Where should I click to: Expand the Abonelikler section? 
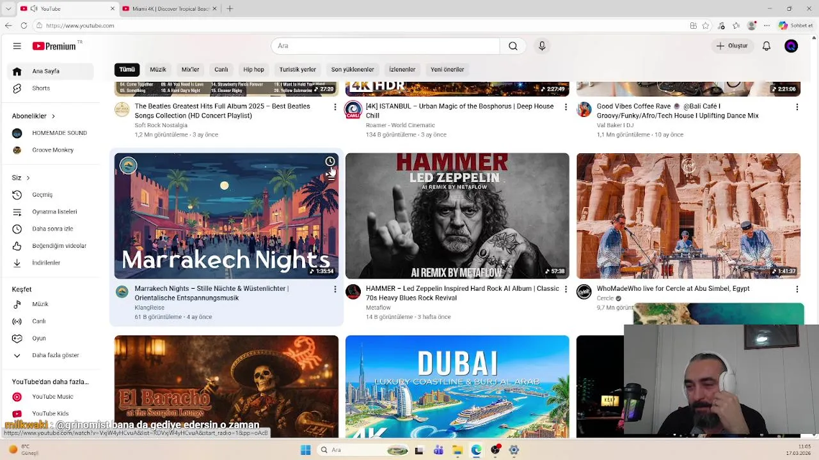coord(34,116)
